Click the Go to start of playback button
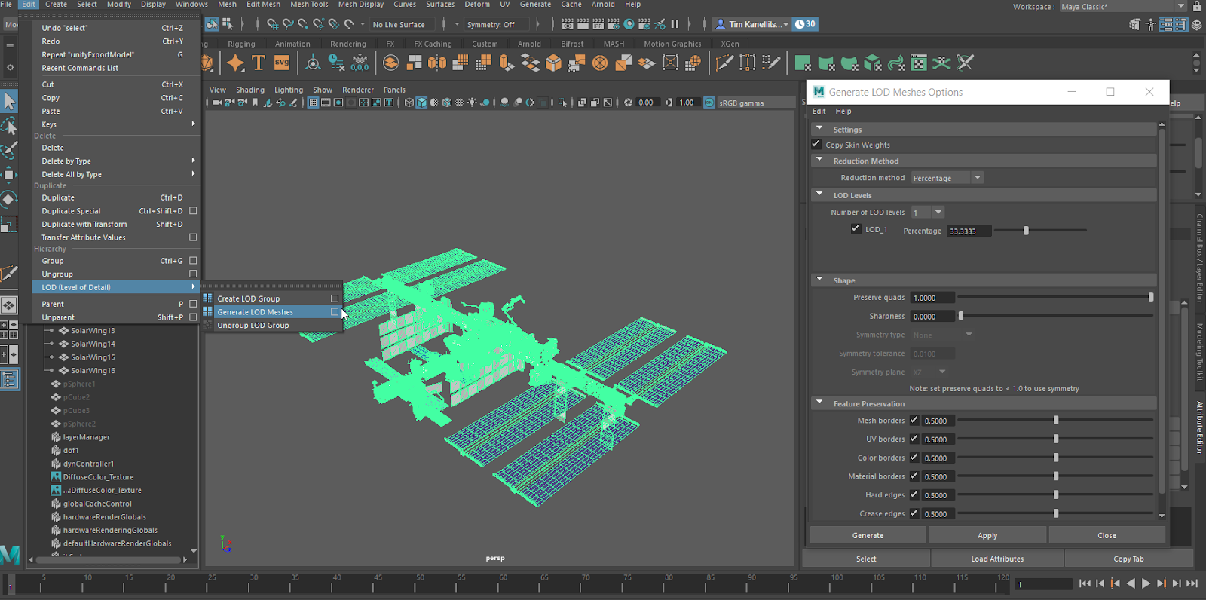This screenshot has height=600, width=1206. (1085, 583)
